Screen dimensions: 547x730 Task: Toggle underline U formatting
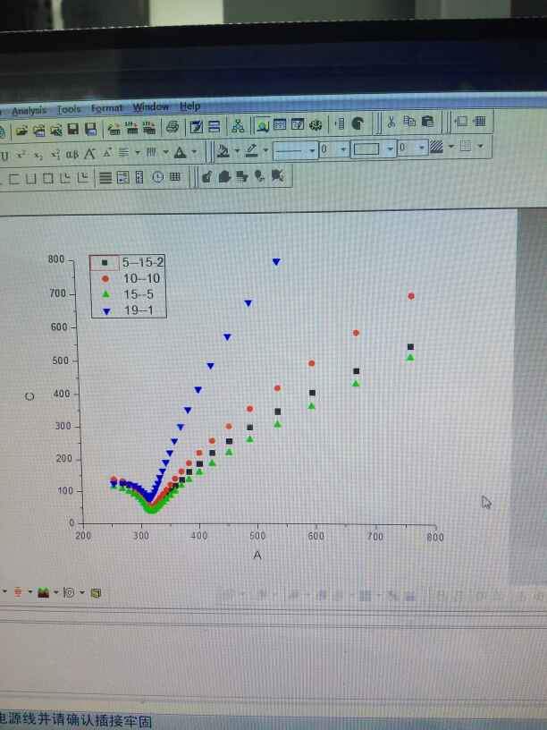tap(4, 156)
